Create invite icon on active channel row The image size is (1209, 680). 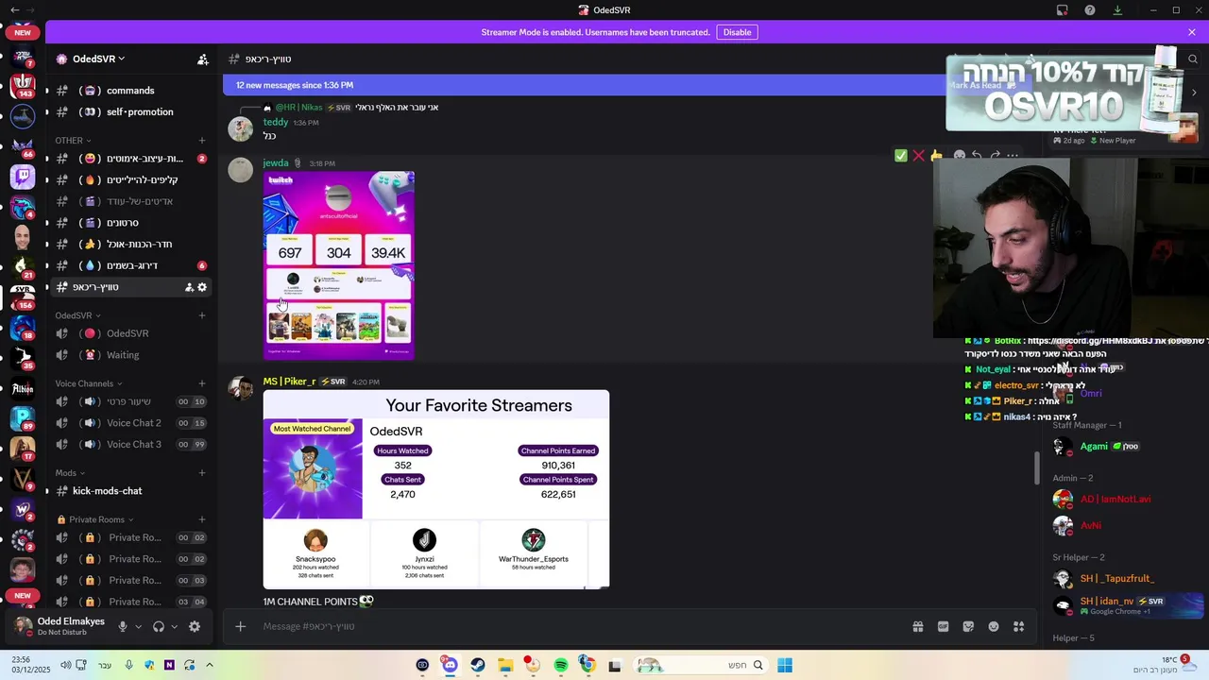(x=189, y=287)
